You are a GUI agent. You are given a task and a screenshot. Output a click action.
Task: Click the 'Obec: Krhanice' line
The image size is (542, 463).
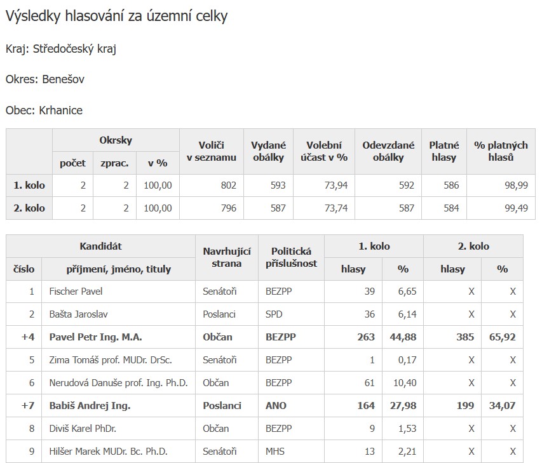point(44,111)
